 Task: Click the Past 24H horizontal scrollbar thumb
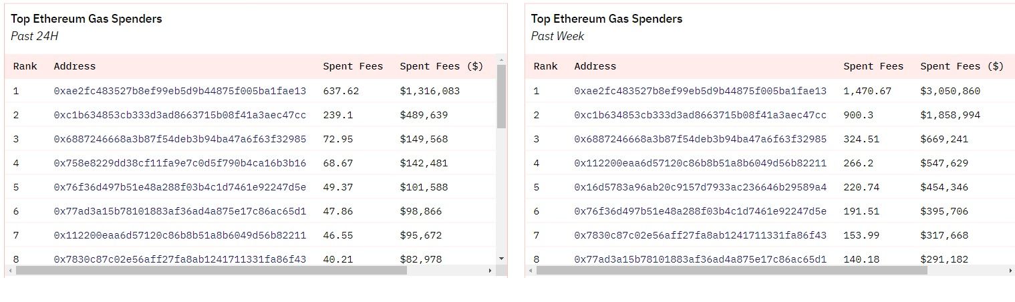211,271
